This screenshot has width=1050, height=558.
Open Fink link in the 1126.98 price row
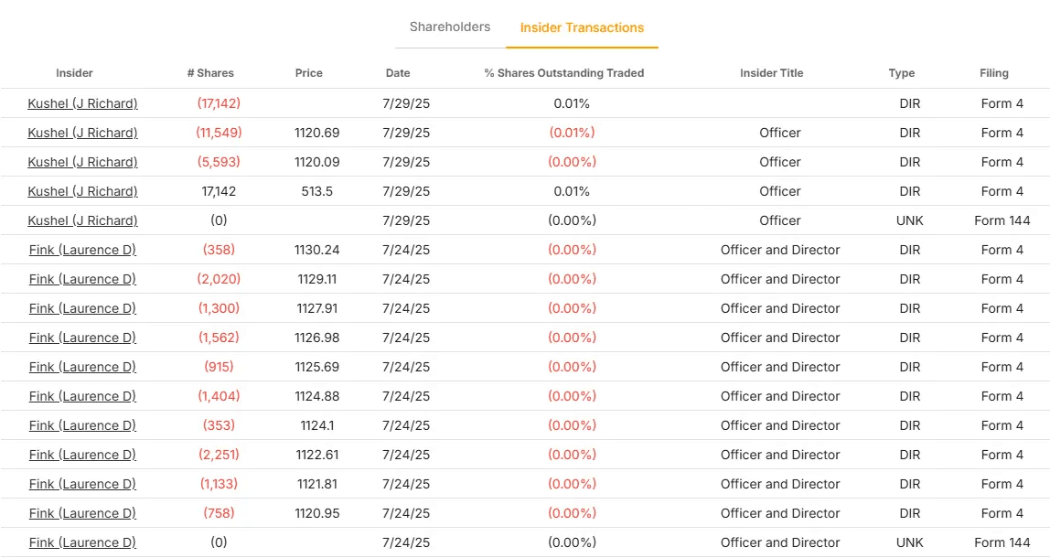click(x=82, y=338)
